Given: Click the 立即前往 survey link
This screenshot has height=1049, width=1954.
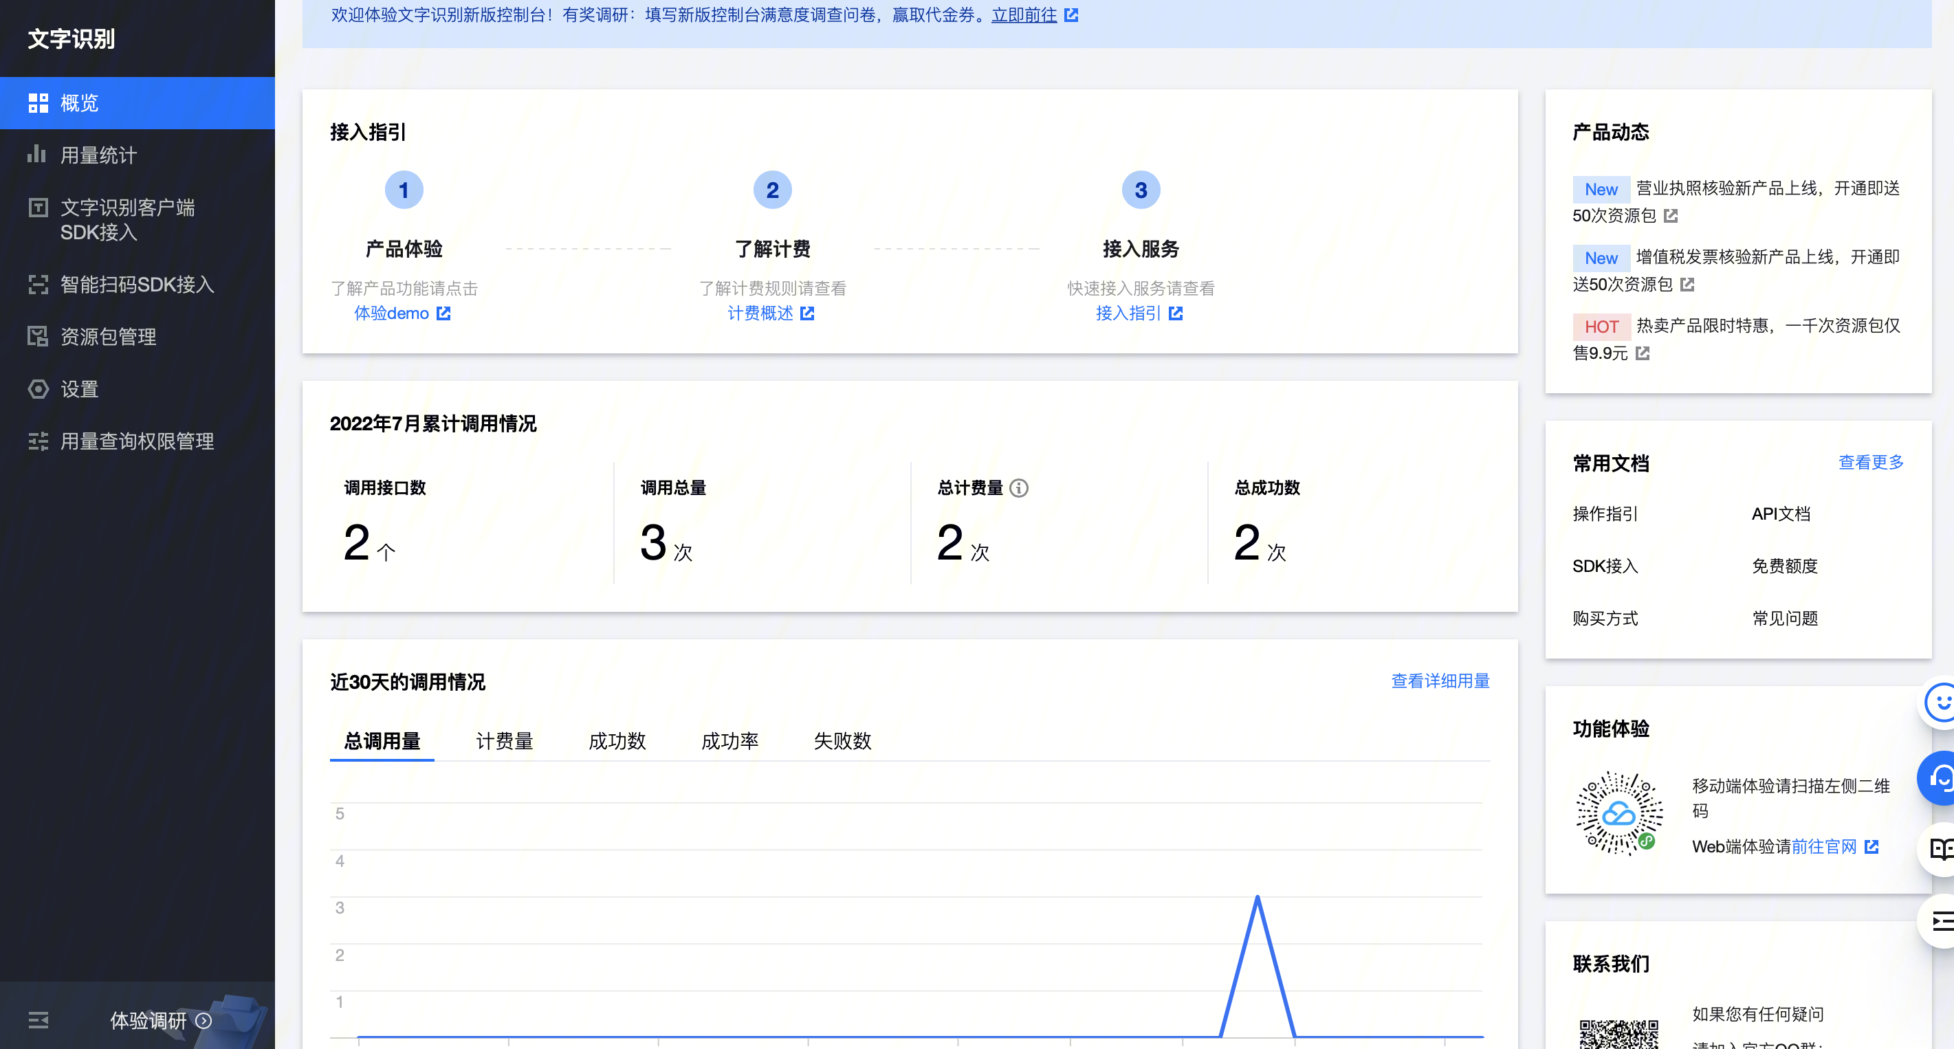Looking at the screenshot, I should click(1024, 15).
